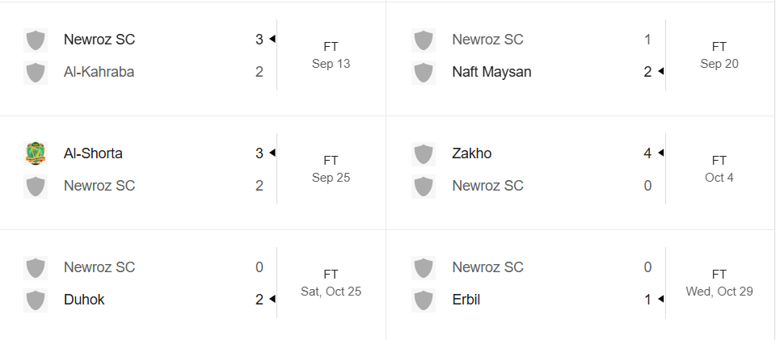Click Newroz SC shield icon in Sep 13 match

[x=36, y=40]
